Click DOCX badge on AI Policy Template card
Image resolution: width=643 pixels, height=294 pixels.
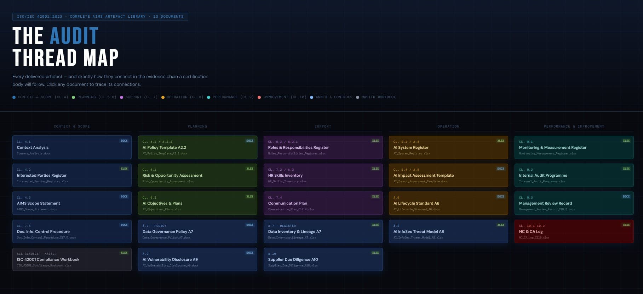[249, 141]
